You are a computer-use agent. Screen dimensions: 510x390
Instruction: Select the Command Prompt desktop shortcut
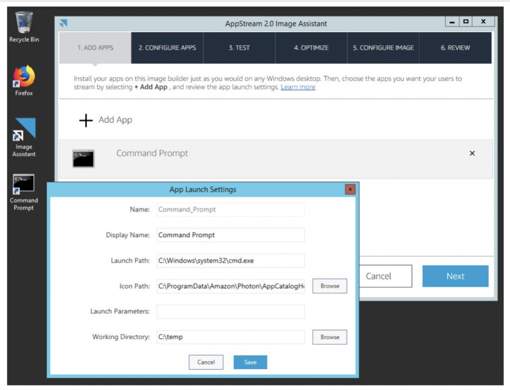click(x=24, y=193)
